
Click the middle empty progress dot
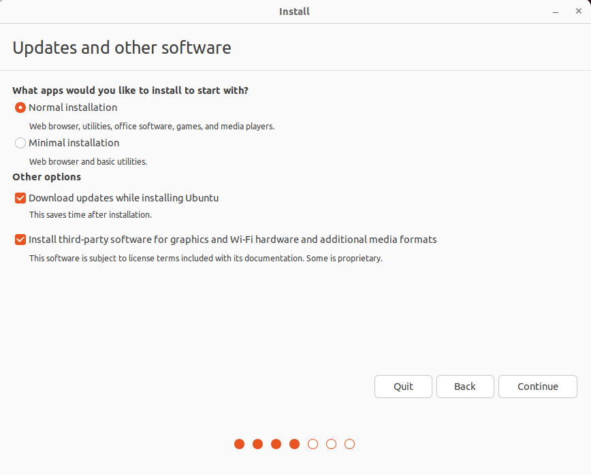(331, 444)
